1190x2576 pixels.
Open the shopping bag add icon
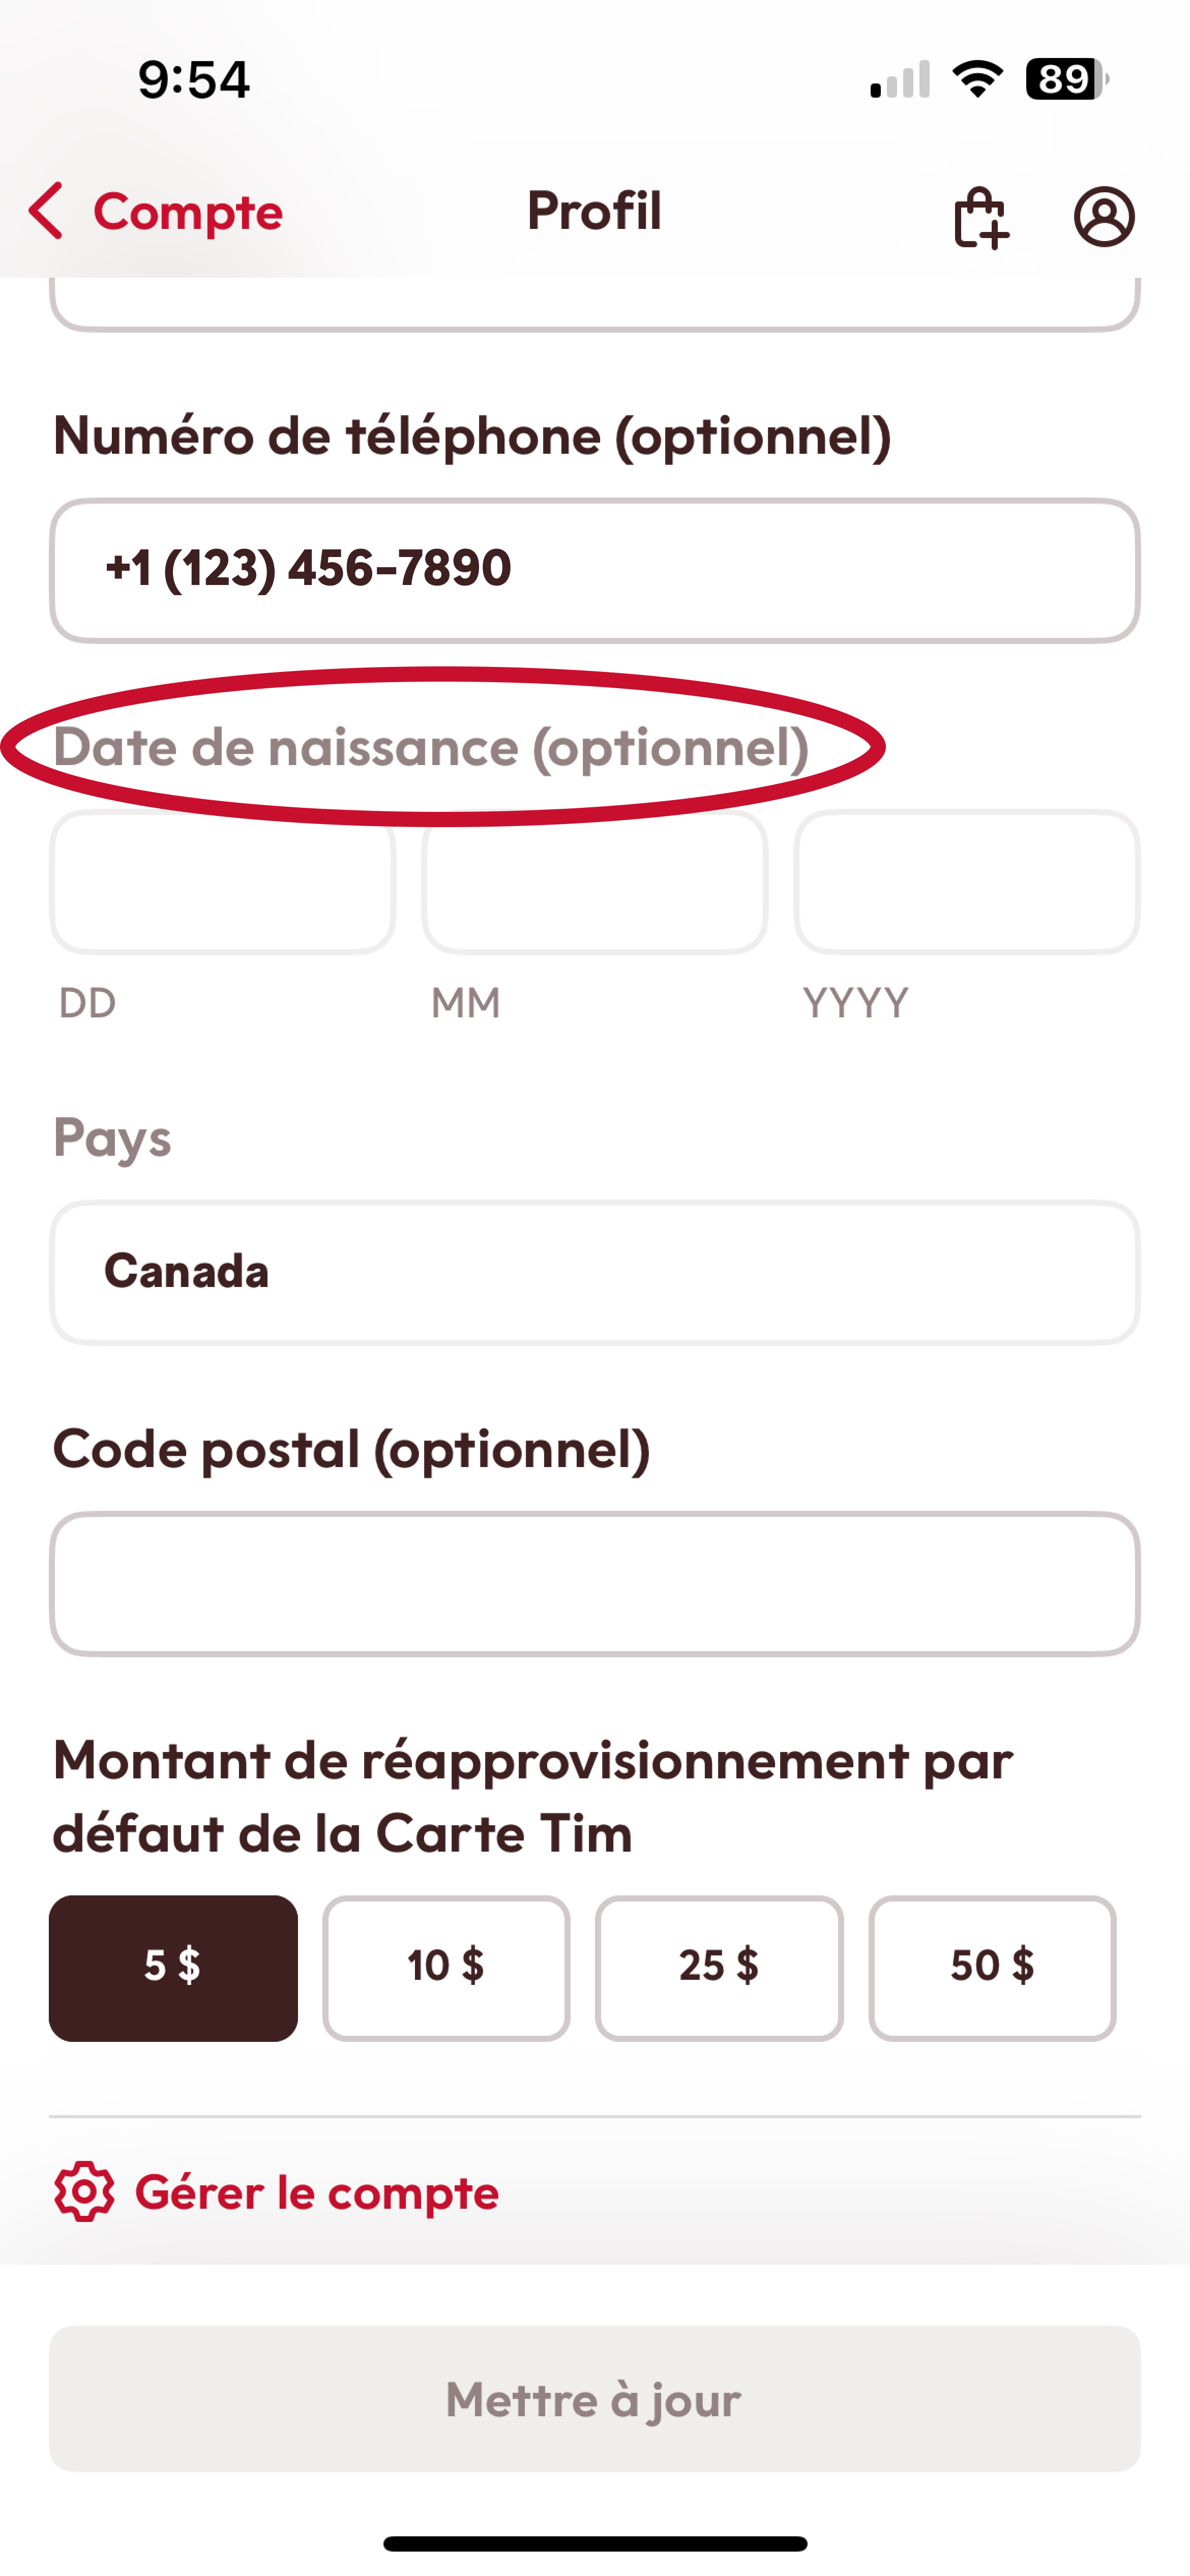[980, 216]
